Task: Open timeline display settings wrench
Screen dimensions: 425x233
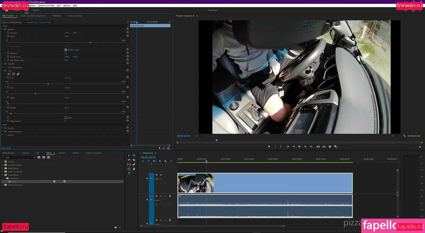Action: coord(165,161)
